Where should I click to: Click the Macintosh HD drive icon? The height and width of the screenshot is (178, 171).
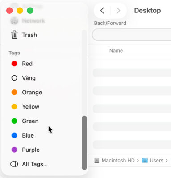(x=97, y=160)
